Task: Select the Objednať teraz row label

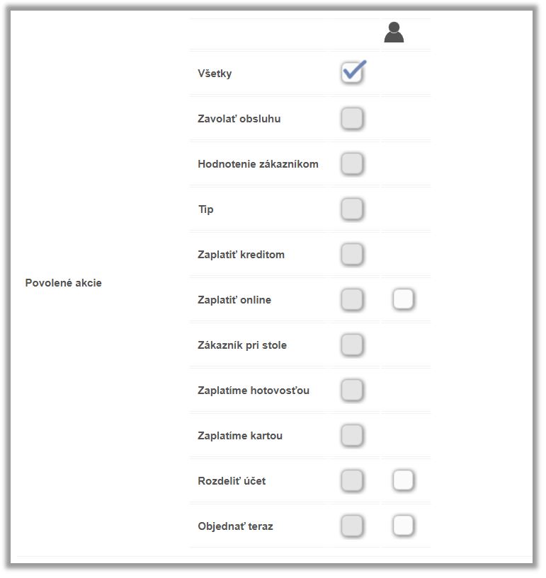Action: click(235, 526)
